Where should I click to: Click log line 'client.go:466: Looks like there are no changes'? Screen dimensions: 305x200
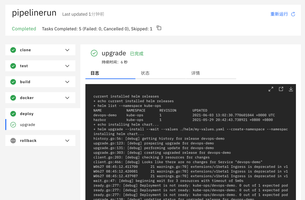coord(178,162)
